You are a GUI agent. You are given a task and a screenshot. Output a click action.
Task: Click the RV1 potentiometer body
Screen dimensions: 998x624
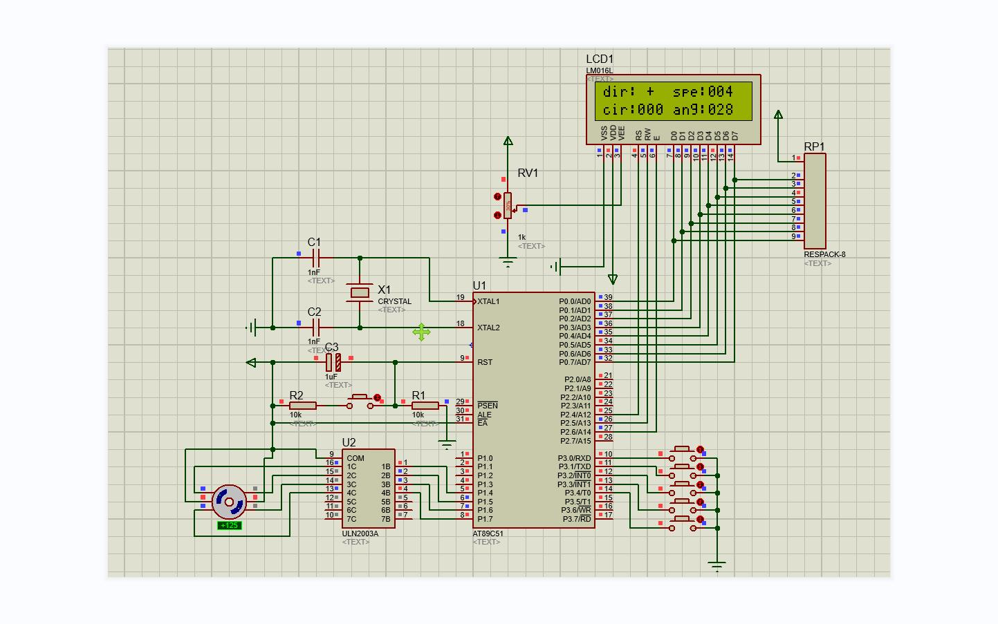click(x=508, y=205)
